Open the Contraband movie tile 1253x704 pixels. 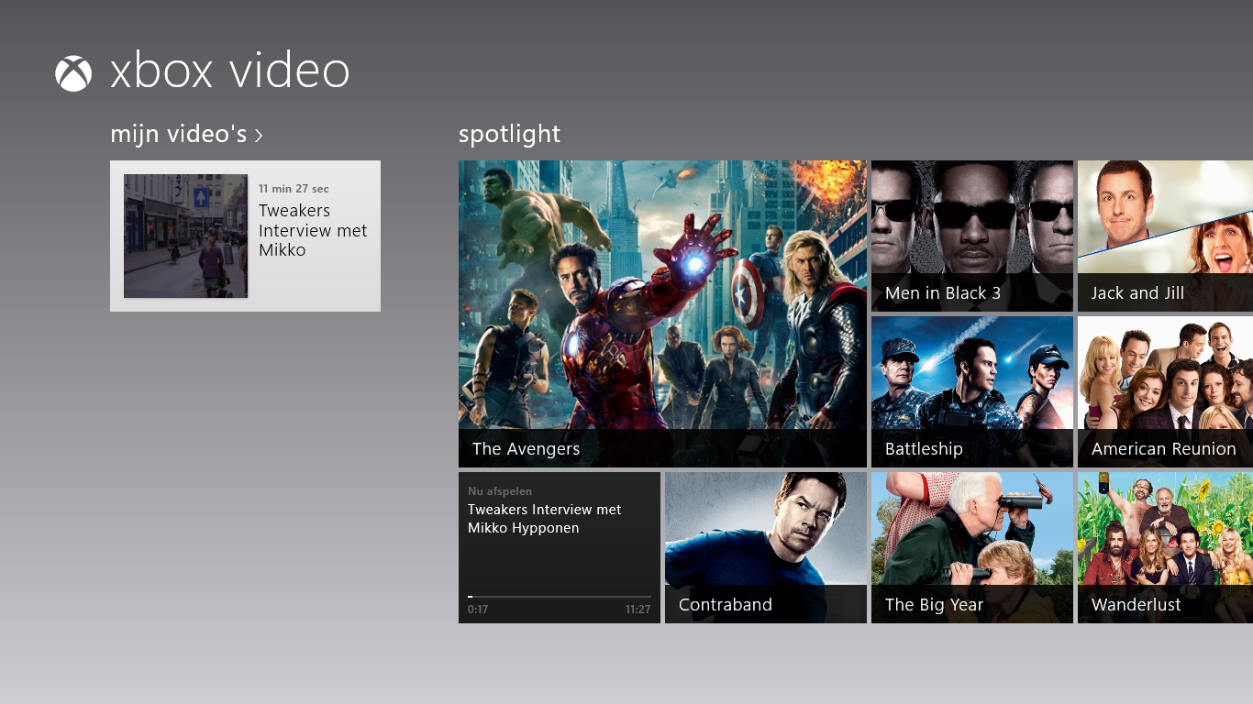(x=766, y=547)
